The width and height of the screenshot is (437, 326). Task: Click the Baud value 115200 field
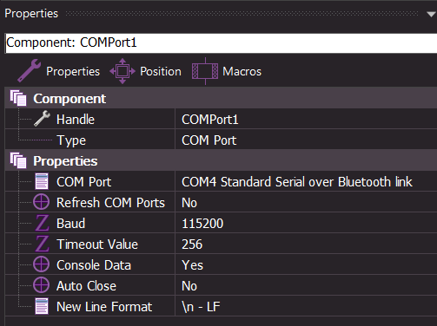pyautogui.click(x=306, y=223)
